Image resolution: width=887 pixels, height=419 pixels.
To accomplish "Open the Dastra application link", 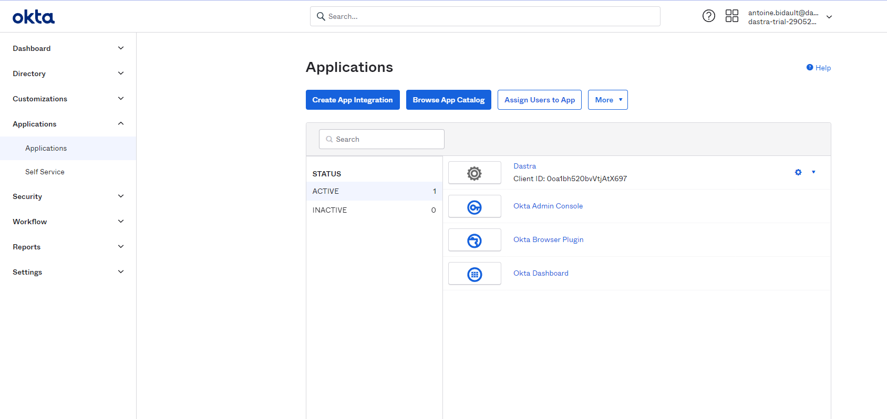I will tap(524, 166).
